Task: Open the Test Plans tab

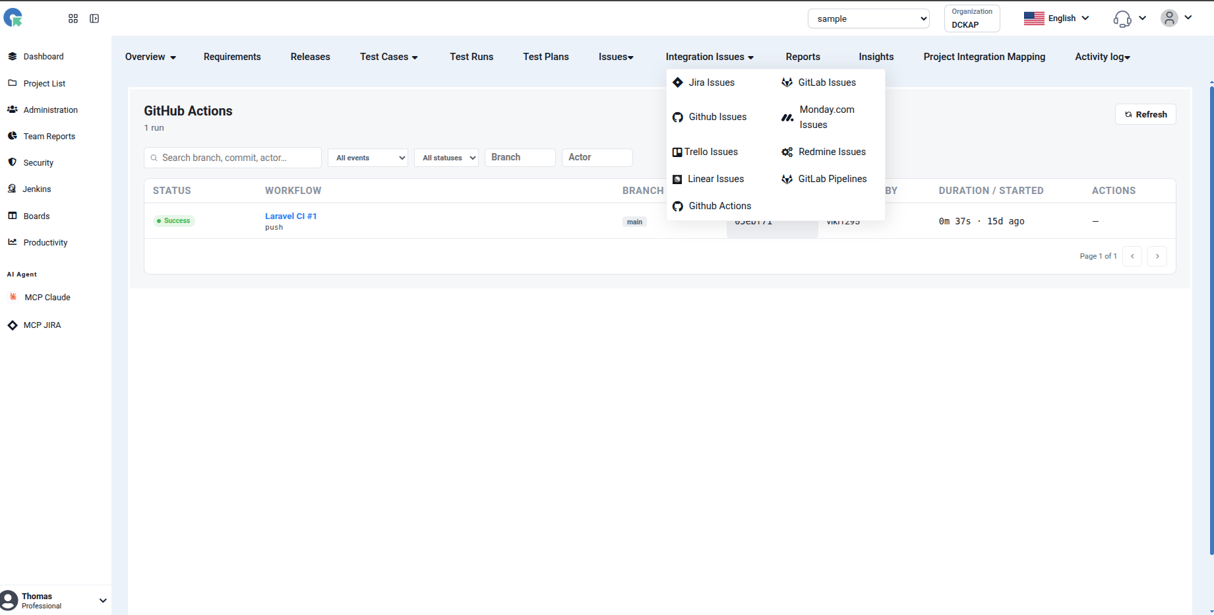Action: [546, 57]
